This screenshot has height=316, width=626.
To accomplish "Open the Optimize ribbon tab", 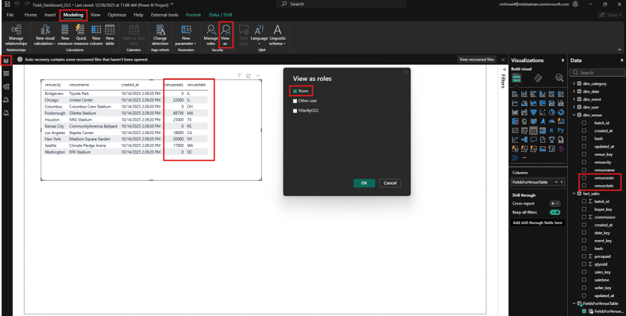I will [117, 14].
